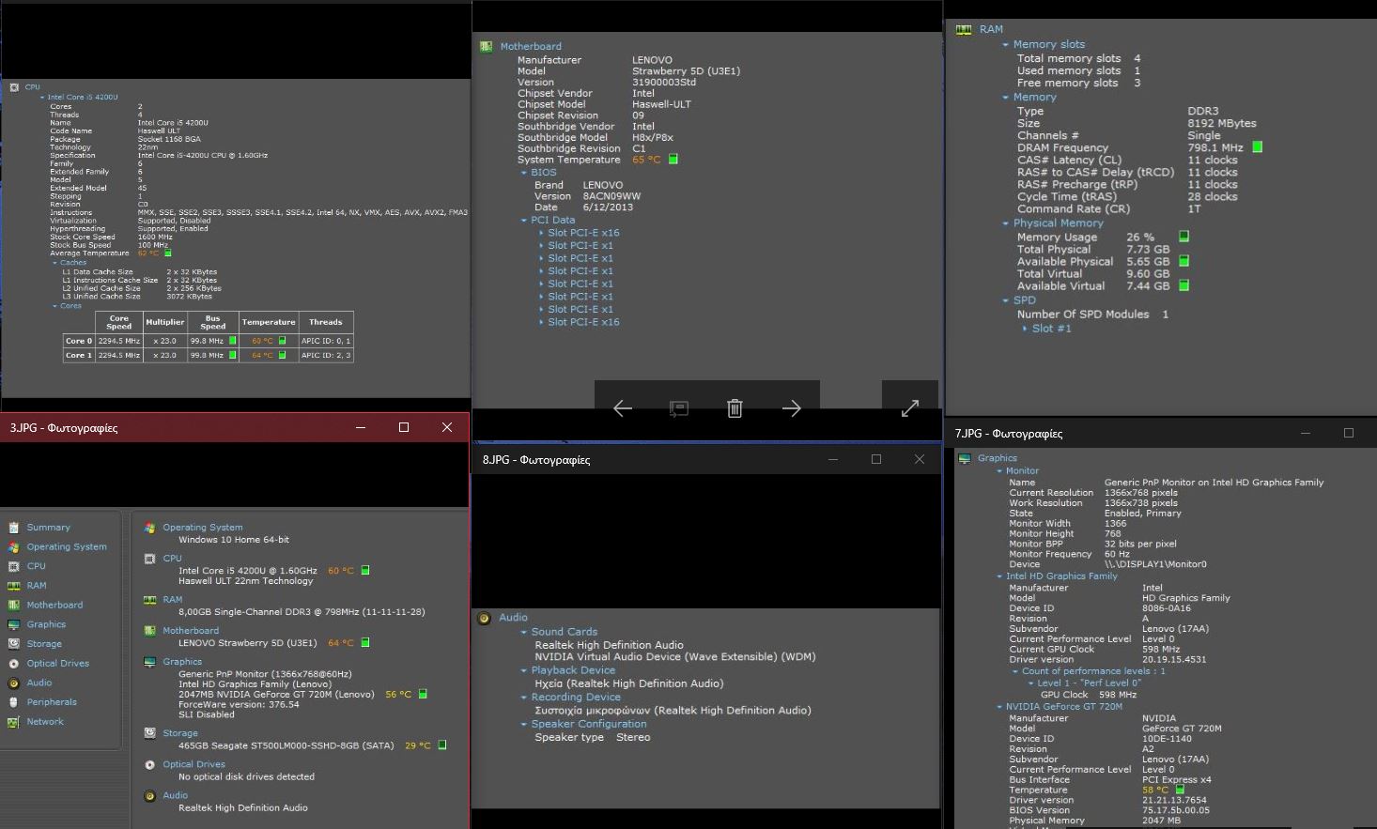This screenshot has width=1377, height=829.
Task: Collapse the Sound Cards section
Action: (x=524, y=633)
